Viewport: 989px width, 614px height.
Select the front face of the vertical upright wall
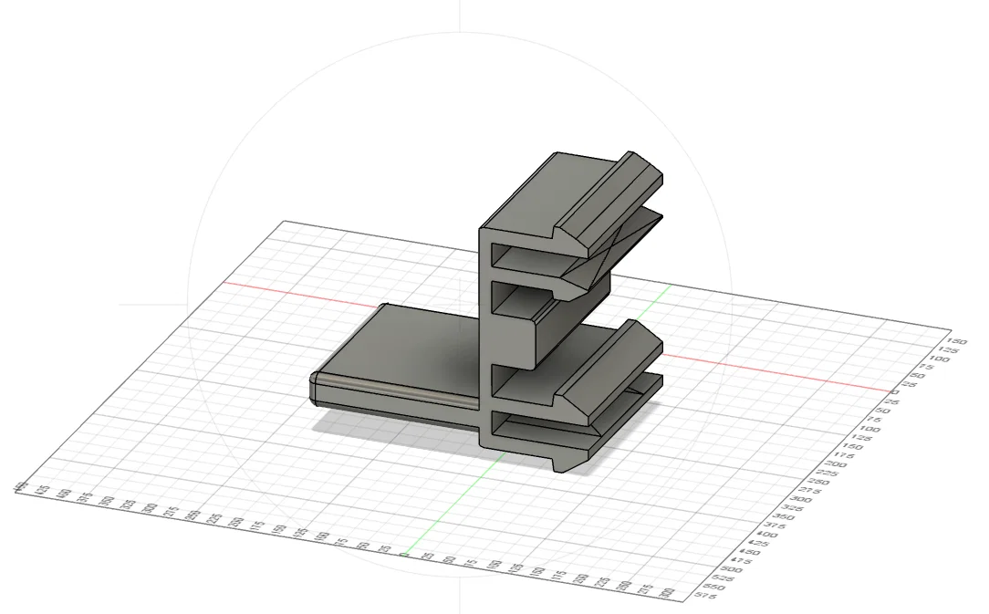pos(485,335)
